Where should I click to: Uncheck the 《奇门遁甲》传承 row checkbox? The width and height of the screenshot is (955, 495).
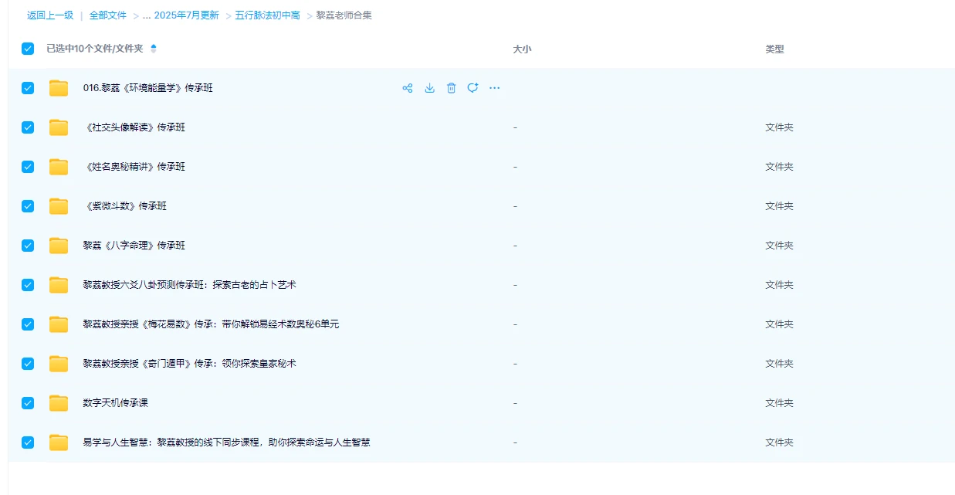pyautogui.click(x=28, y=364)
